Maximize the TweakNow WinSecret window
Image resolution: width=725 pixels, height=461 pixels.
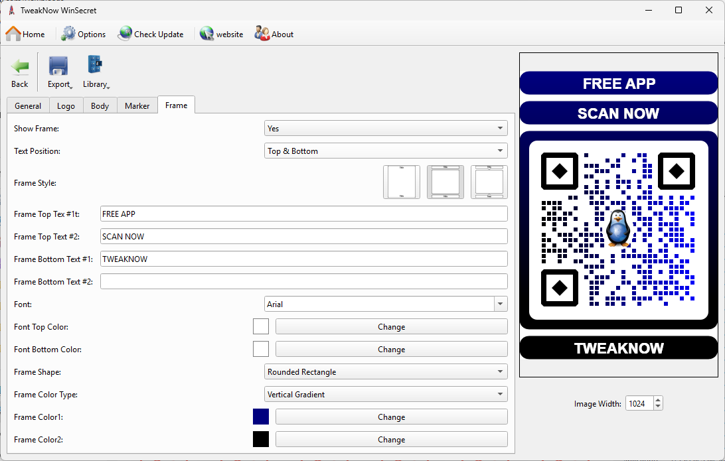tap(679, 10)
